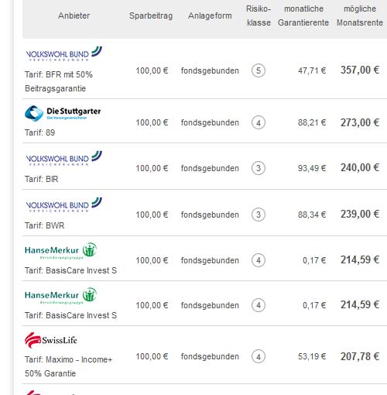Open the Die Stuttgarter logo
Viewport: 387px width, 395px height.
(x=63, y=113)
